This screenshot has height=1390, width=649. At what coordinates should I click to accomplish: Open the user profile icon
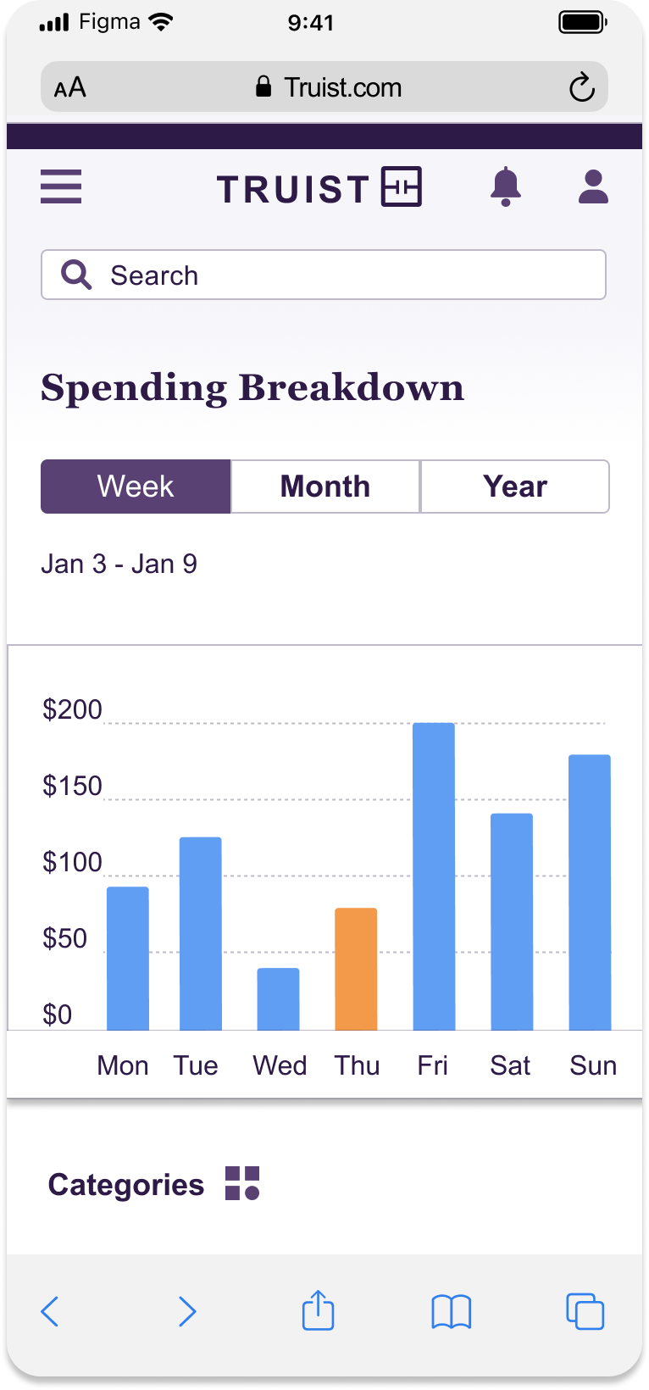[593, 186]
